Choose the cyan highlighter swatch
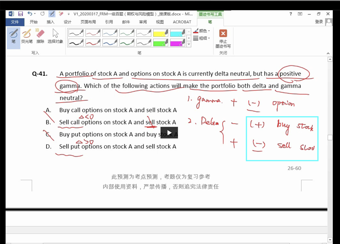 (x=177, y=33)
